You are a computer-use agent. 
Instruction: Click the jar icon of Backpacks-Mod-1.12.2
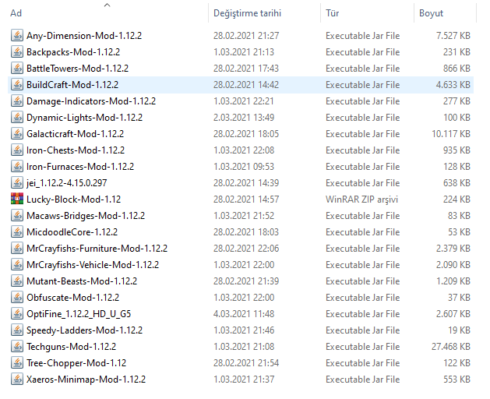[x=17, y=51]
